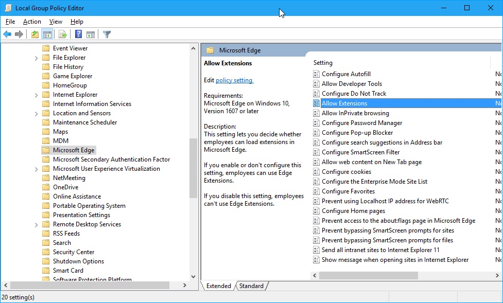
Task: Click the app icon in title bar
Action: coord(8,8)
